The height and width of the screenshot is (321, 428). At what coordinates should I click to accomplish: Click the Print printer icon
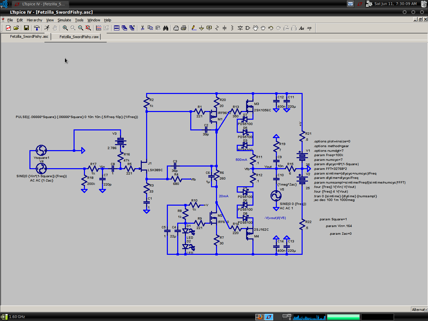point(184,28)
